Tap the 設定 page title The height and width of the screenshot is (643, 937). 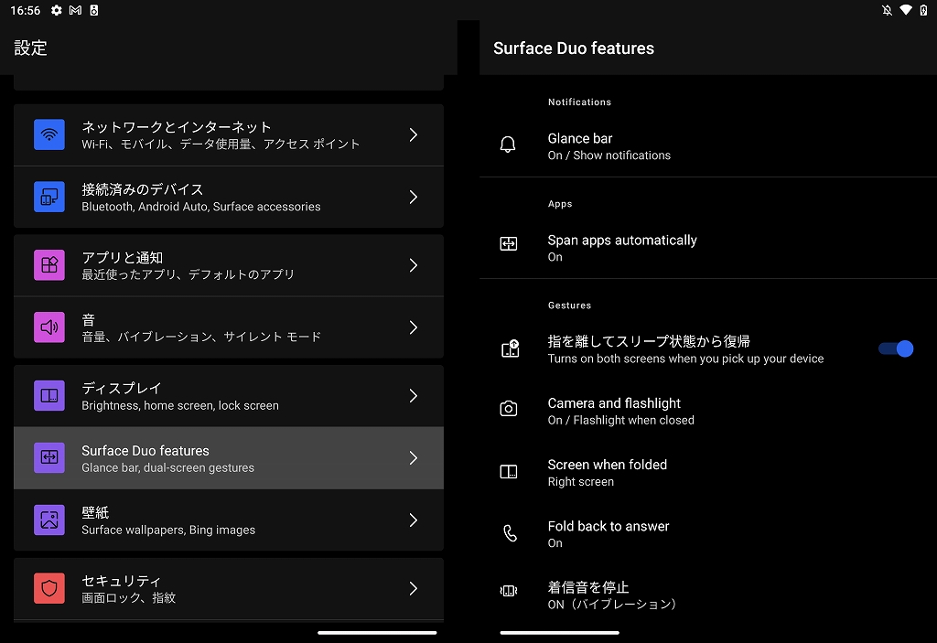(x=30, y=48)
